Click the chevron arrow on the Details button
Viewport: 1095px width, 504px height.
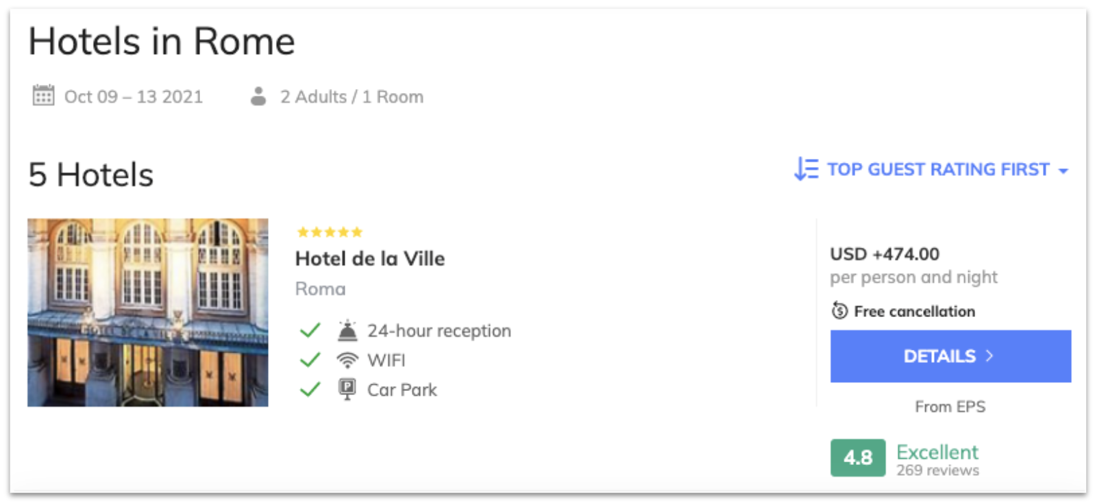pyautogui.click(x=989, y=356)
